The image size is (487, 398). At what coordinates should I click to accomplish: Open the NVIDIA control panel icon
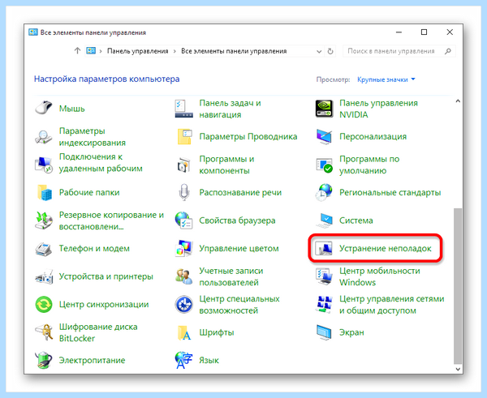[324, 109]
